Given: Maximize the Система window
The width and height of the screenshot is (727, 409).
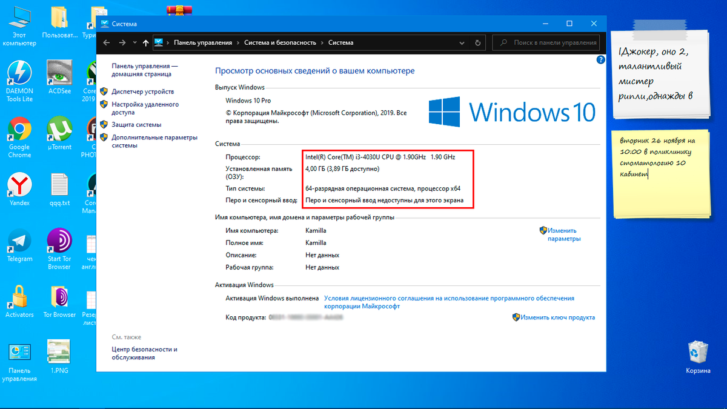Looking at the screenshot, I should click(x=569, y=24).
